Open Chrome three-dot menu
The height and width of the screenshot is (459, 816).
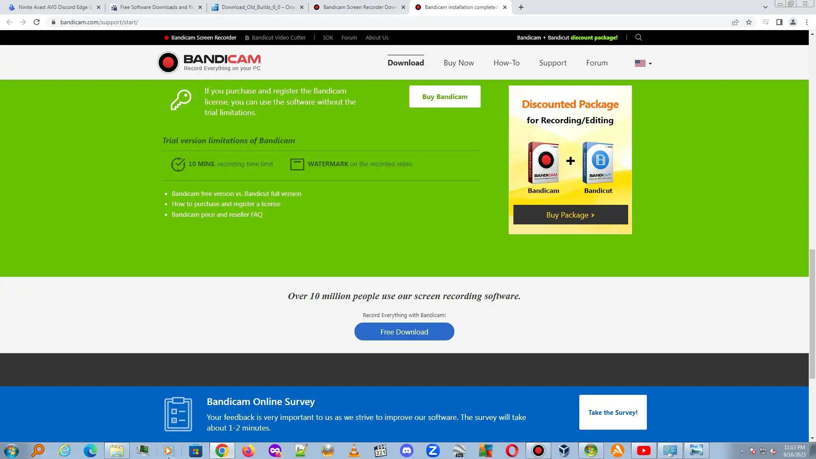[807, 22]
